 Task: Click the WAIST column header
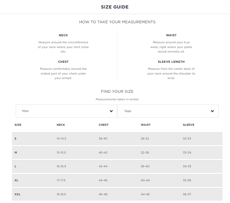click(146, 125)
